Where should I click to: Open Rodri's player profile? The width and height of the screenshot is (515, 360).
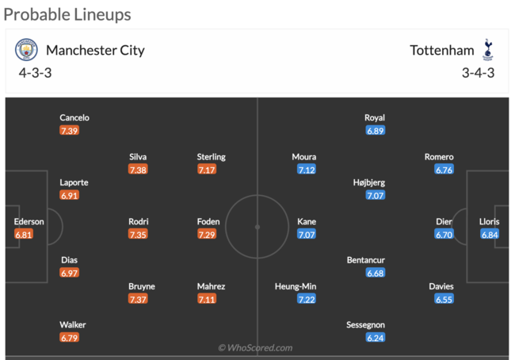(x=138, y=222)
